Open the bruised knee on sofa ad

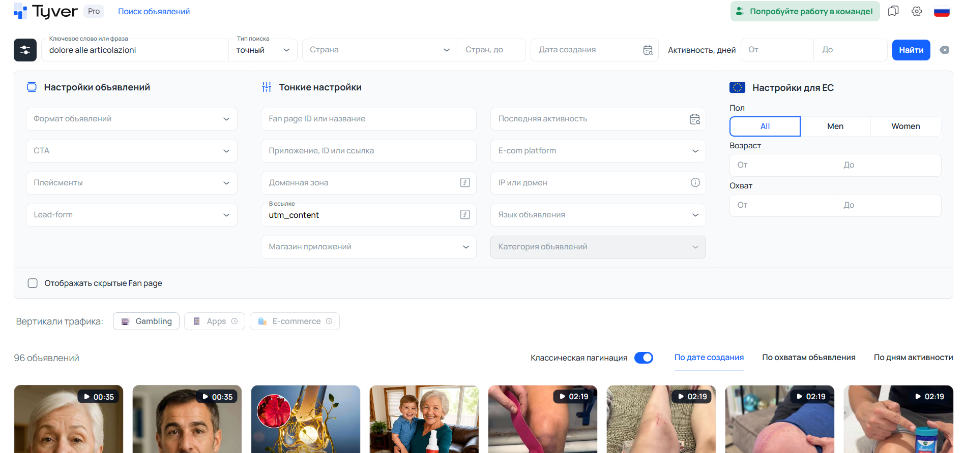[780, 419]
